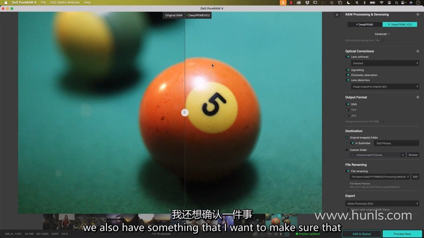This screenshot has height=238, width=424.
Task: Toggle Export with original RAW file(s)
Action: (x=348, y=210)
